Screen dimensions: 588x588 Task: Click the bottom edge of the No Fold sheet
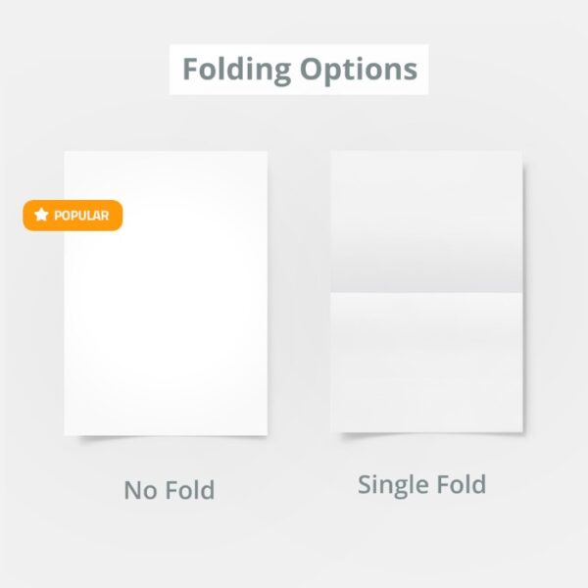point(167,434)
